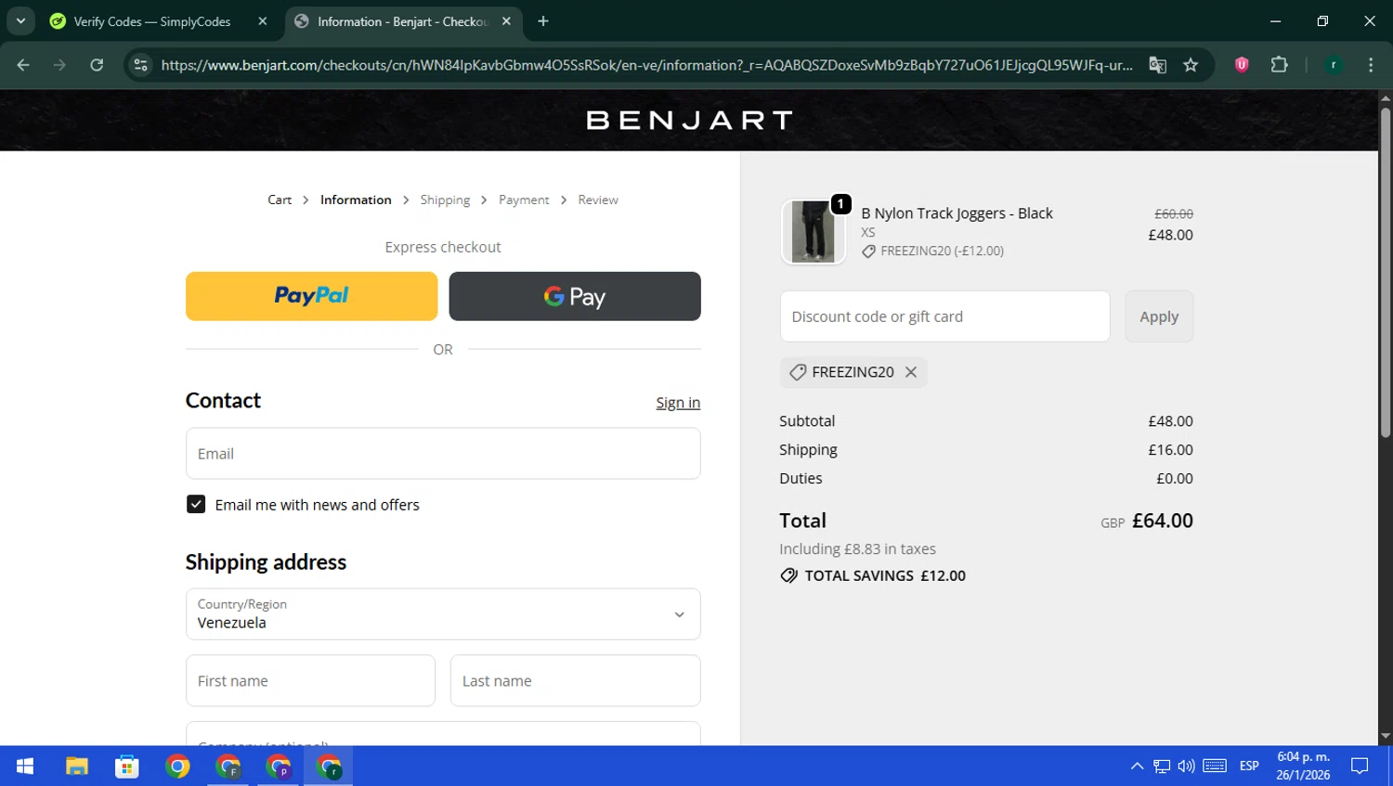Open new tab with plus icon

tap(543, 21)
